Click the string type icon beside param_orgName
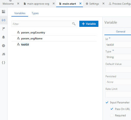131x120 pixels. point(18,38)
